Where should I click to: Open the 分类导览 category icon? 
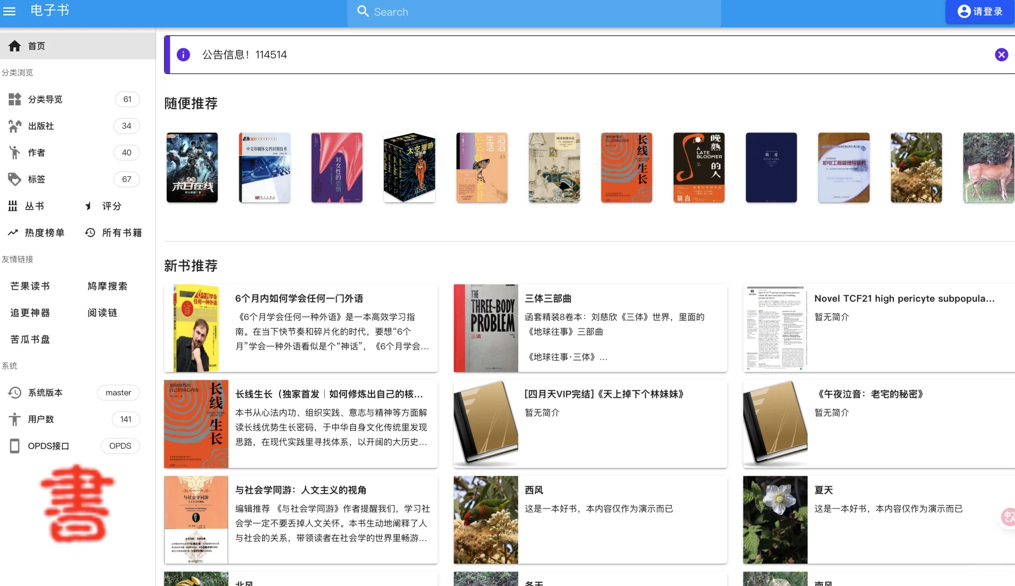pos(15,99)
